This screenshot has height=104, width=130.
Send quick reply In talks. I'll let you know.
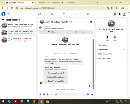point(56,77)
